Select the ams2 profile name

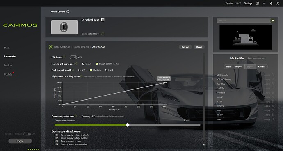220,97
